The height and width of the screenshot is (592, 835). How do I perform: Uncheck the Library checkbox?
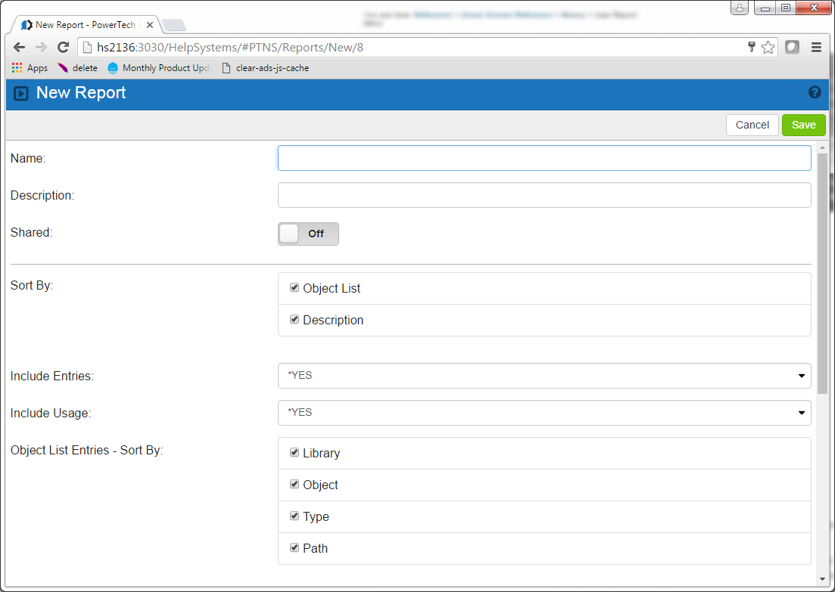point(294,453)
